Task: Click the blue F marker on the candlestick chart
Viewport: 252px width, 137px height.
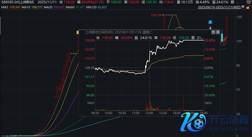Action: [x=211, y=22]
